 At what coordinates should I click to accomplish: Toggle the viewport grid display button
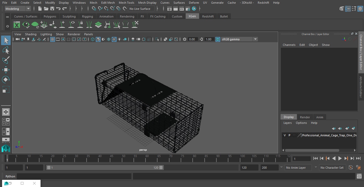(x=52, y=39)
